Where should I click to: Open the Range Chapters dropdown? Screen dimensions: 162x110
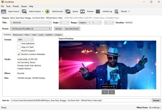tap(84, 23)
